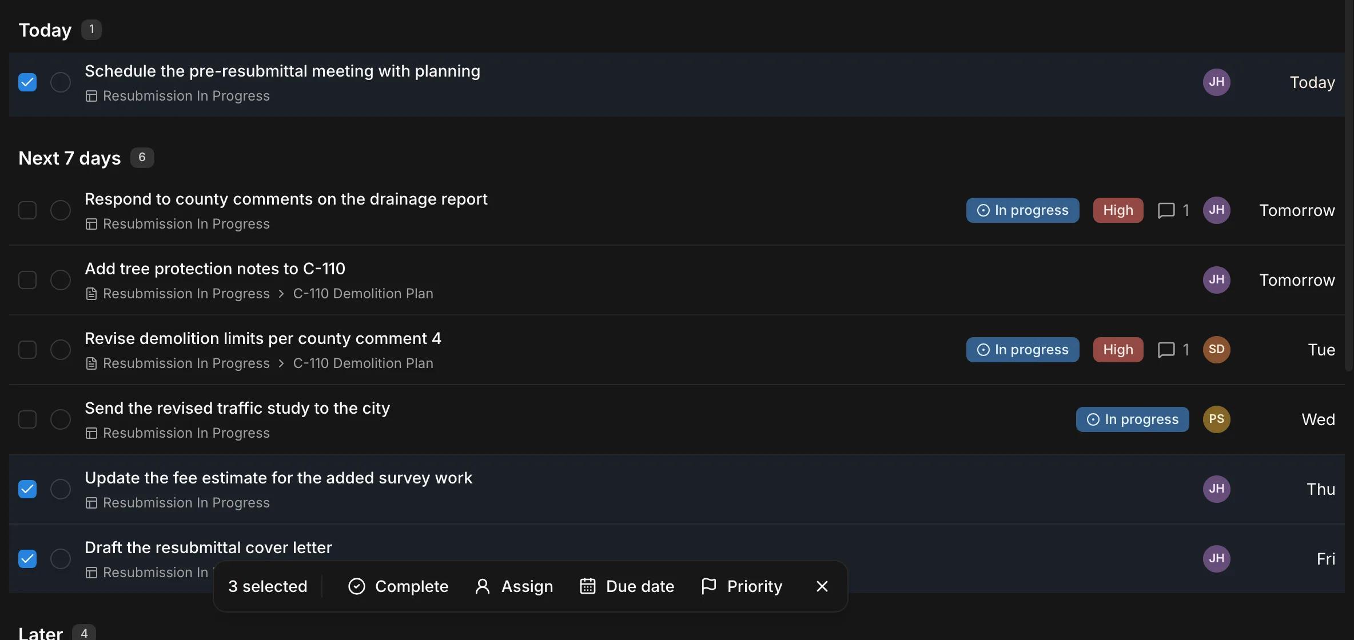The image size is (1354, 640).
Task: Open the C-110 Demolition Plan link under the demolition limits task
Action: pos(363,363)
